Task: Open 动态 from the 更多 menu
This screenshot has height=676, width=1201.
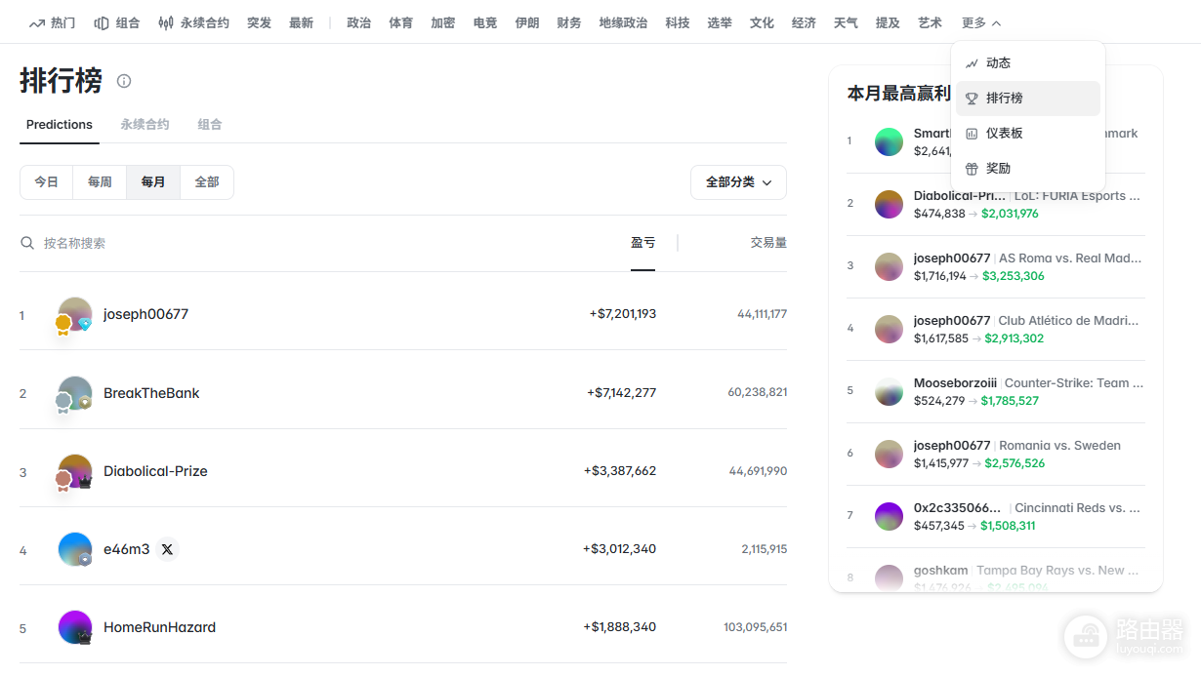Action: pyautogui.click(x=1028, y=63)
